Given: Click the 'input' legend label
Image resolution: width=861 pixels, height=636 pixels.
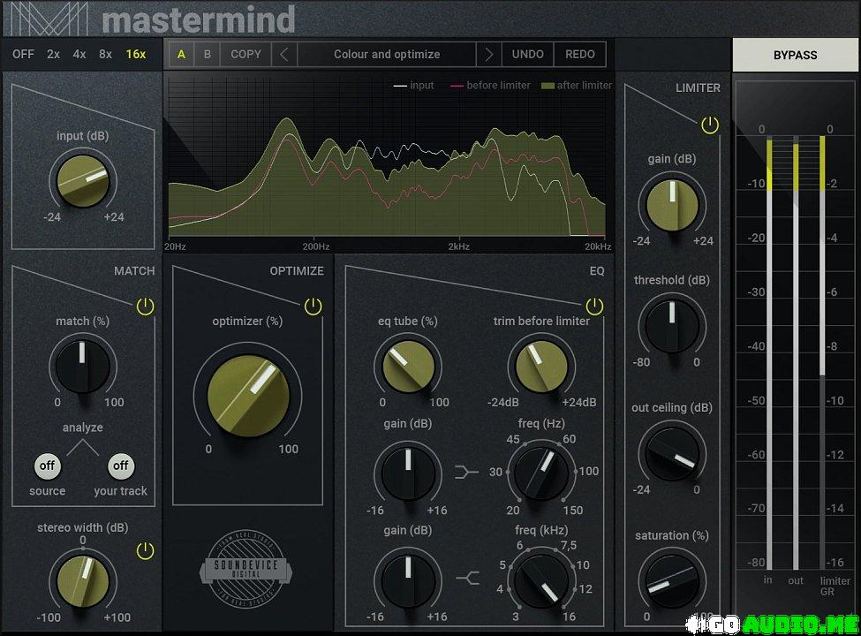Looking at the screenshot, I should [422, 85].
